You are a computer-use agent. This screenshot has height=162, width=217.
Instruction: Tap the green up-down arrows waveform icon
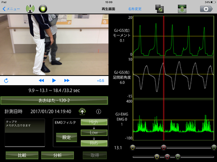tap(182, 9)
